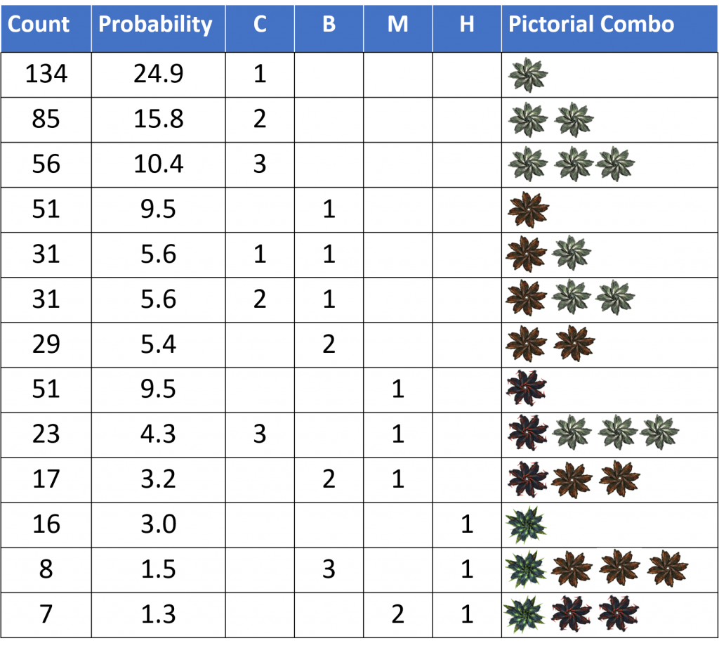The height and width of the screenshot is (648, 719).
Task: Click the lone dark red herb icon
Action: pyautogui.click(x=527, y=388)
